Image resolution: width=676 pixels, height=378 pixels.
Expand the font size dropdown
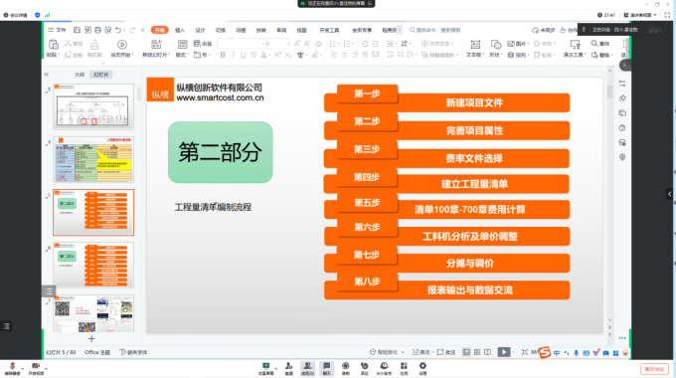pyautogui.click(x=288, y=44)
